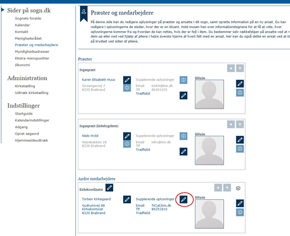Screen dimensions: 290x236
Task: Move Niels Hviid card down
Action: [231, 124]
